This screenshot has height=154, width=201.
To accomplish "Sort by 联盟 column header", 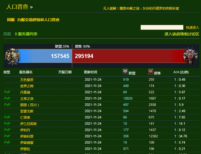I will click(132, 73).
